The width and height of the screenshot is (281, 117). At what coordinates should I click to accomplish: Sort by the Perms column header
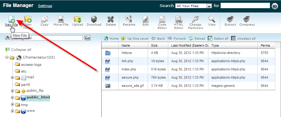tap(266, 45)
